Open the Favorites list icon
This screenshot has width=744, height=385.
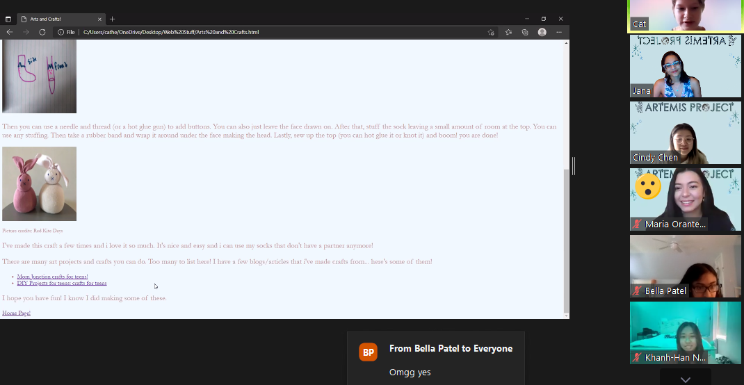click(508, 32)
